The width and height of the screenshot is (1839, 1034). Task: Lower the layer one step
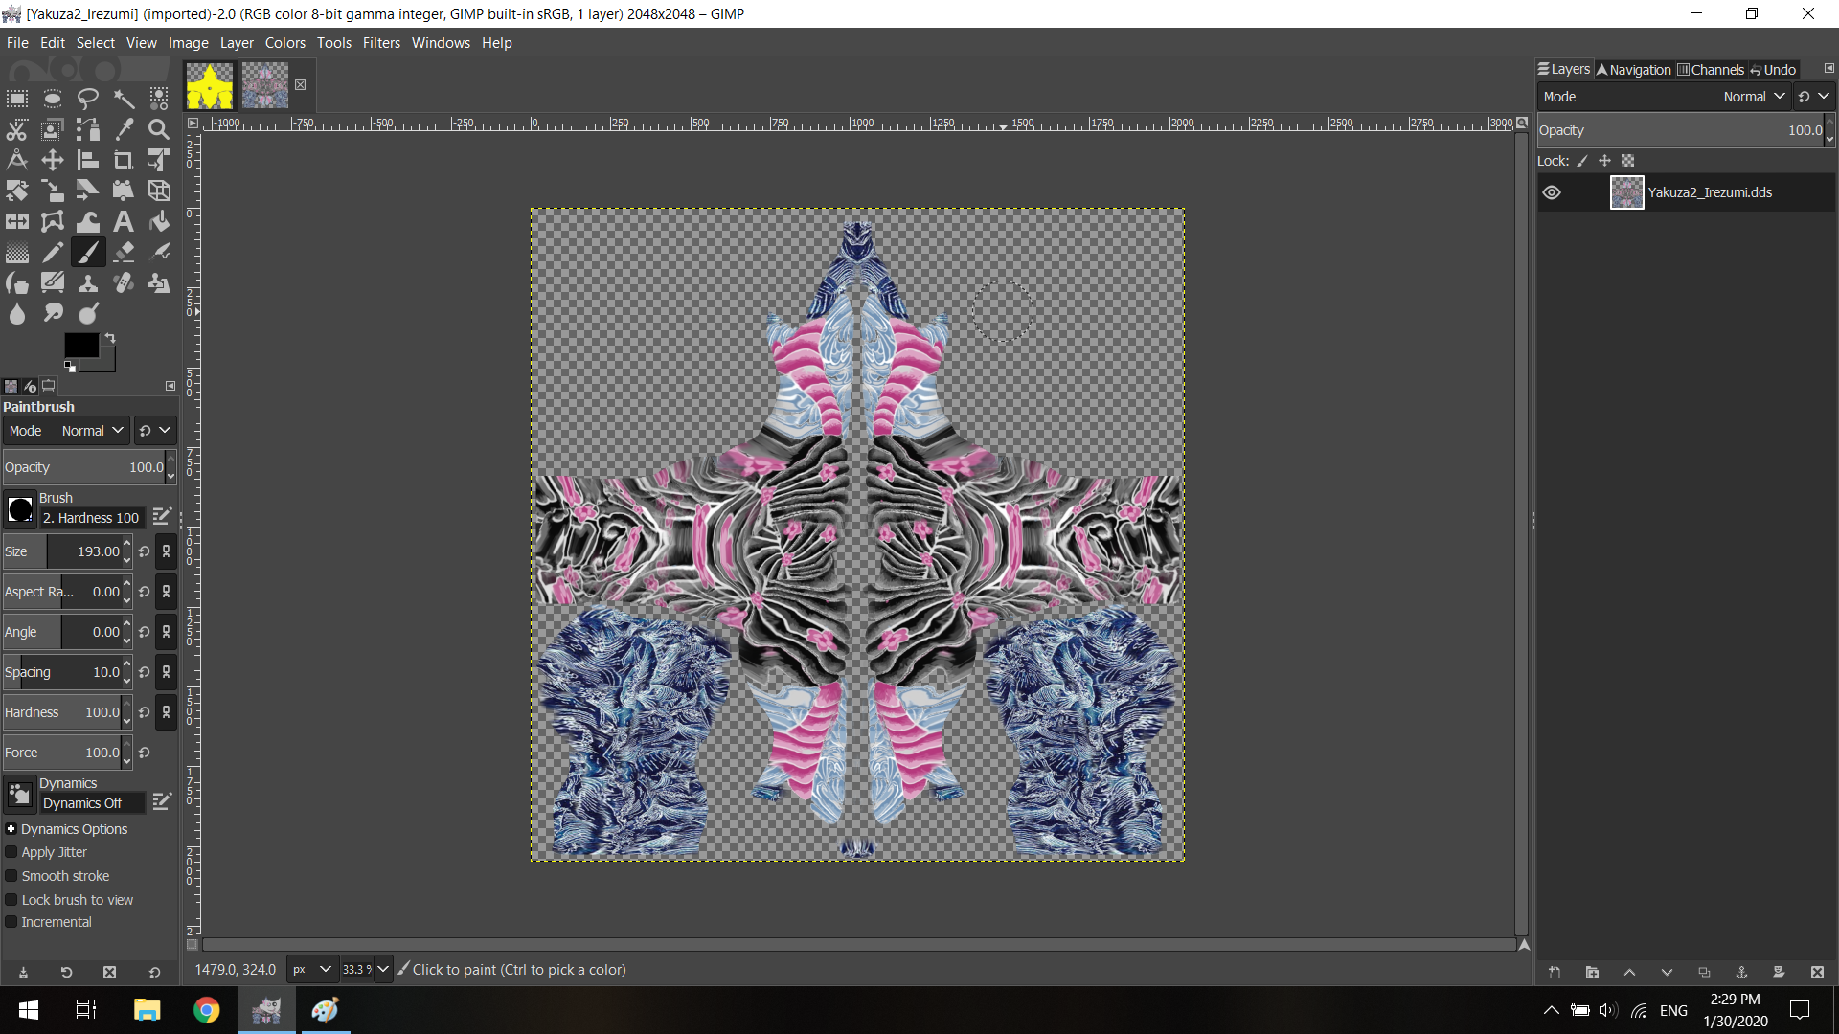coord(1667,973)
